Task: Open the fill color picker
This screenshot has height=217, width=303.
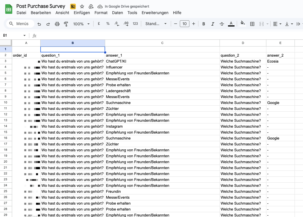Action: pyautogui.click(x=242, y=24)
